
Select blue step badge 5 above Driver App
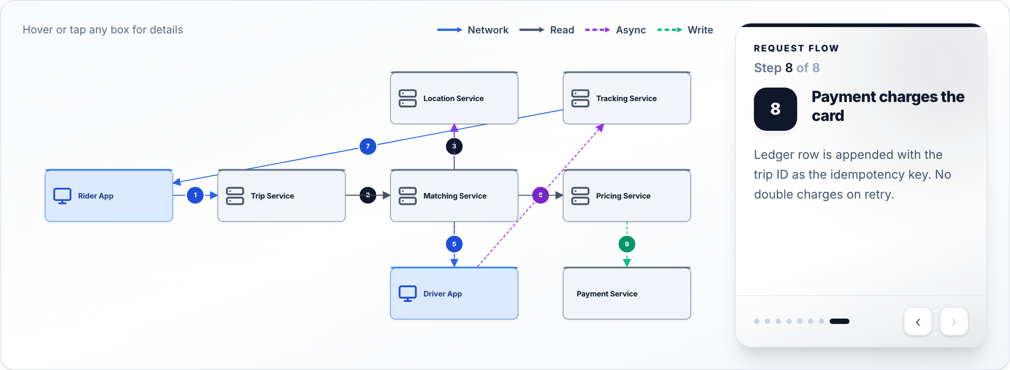454,244
